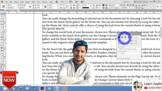Click the InDesign icon in the taskbar
This screenshot has height=91, width=162.
point(42,88)
